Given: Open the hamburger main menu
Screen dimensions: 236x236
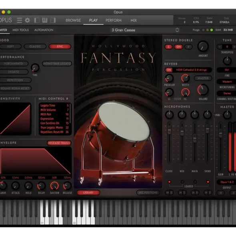Looking at the screenshot, I should (x=19, y=20).
